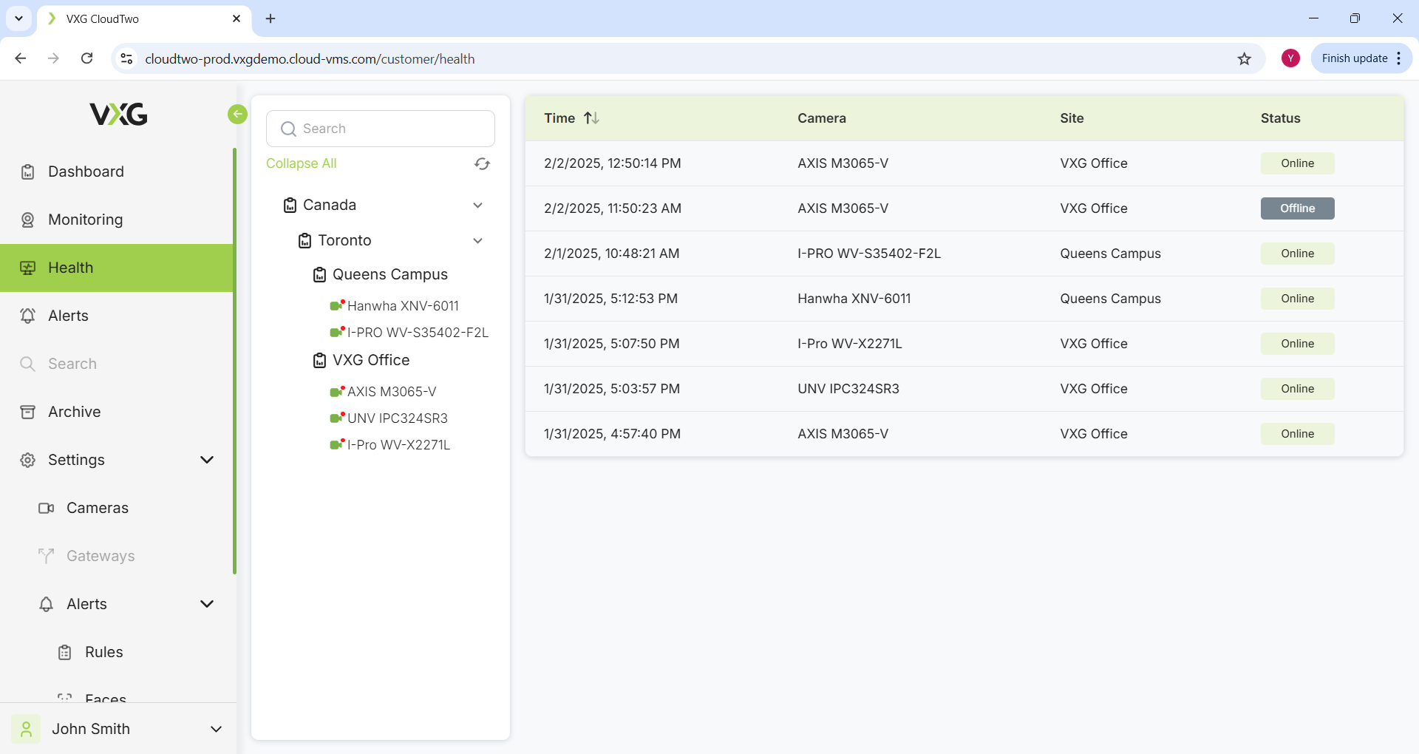1419x754 pixels.
Task: Collapse the Canada tree node
Action: (477, 206)
